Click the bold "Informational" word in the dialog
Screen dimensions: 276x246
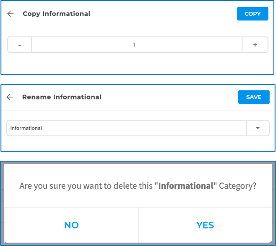pyautogui.click(x=186, y=186)
